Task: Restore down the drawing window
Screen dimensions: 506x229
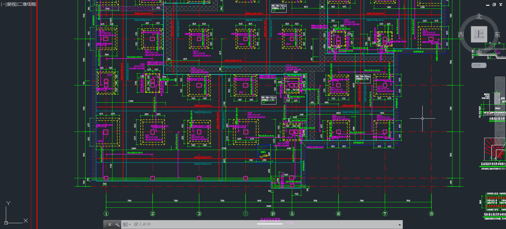Action: point(494,5)
